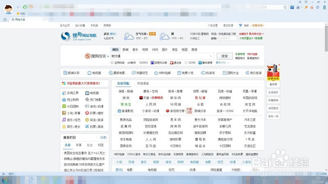The height and width of the screenshot is (184, 328).
Task: Click the Windows Start button
Action: pyautogui.click(x=5, y=180)
